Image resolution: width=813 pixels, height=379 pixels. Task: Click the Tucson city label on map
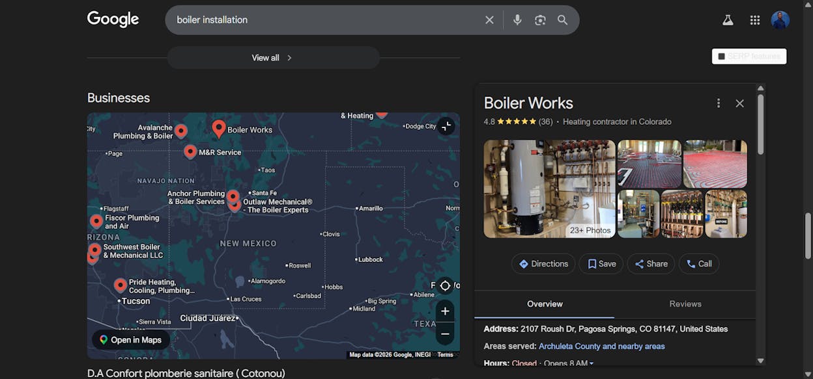click(136, 302)
